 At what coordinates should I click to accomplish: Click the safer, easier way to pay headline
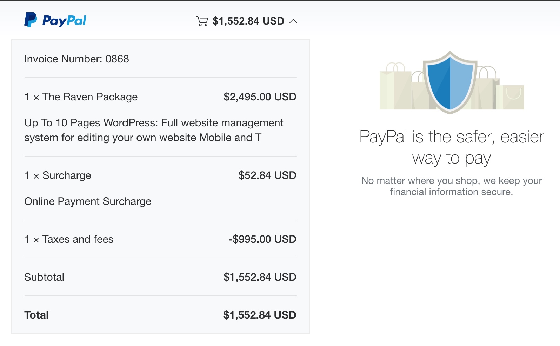[x=452, y=147]
